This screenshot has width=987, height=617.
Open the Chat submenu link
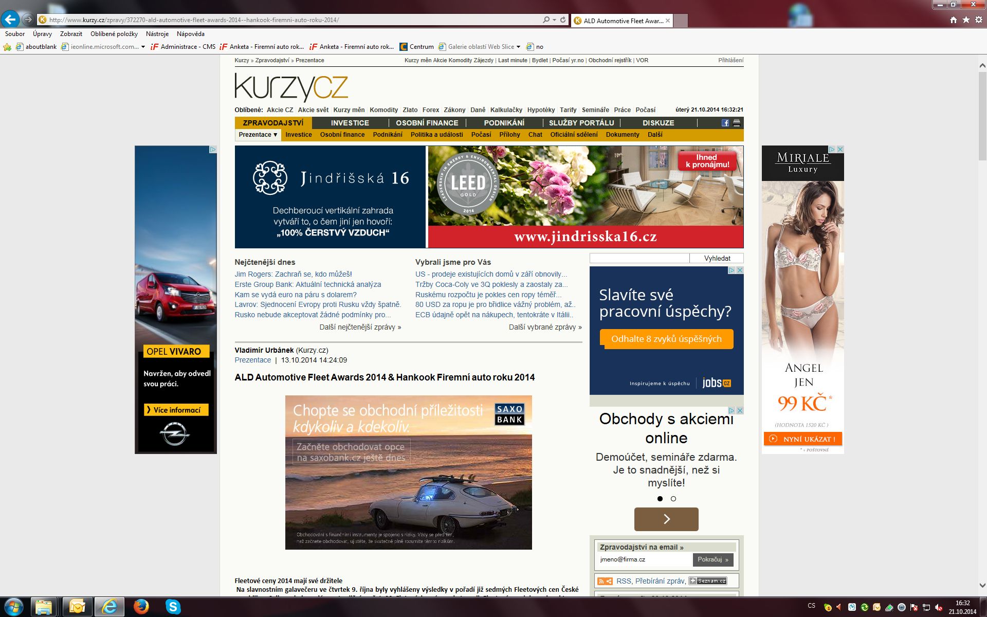(535, 135)
